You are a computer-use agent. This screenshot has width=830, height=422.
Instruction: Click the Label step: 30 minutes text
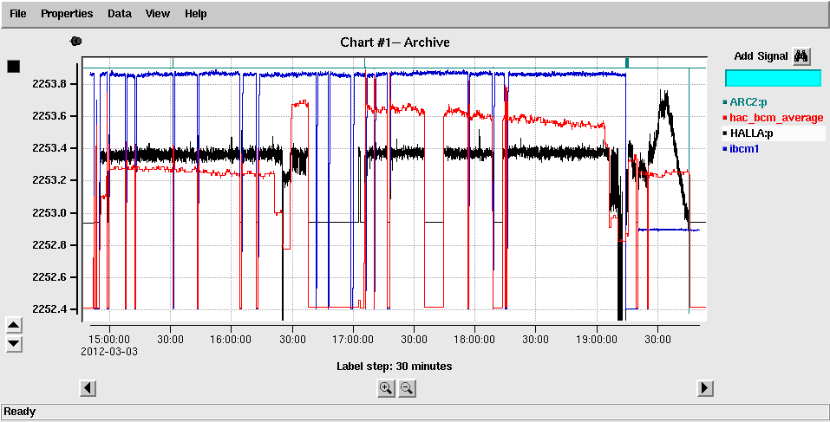395,366
